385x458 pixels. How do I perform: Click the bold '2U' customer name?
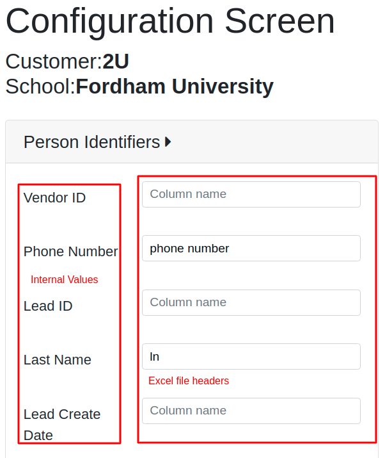coord(116,61)
